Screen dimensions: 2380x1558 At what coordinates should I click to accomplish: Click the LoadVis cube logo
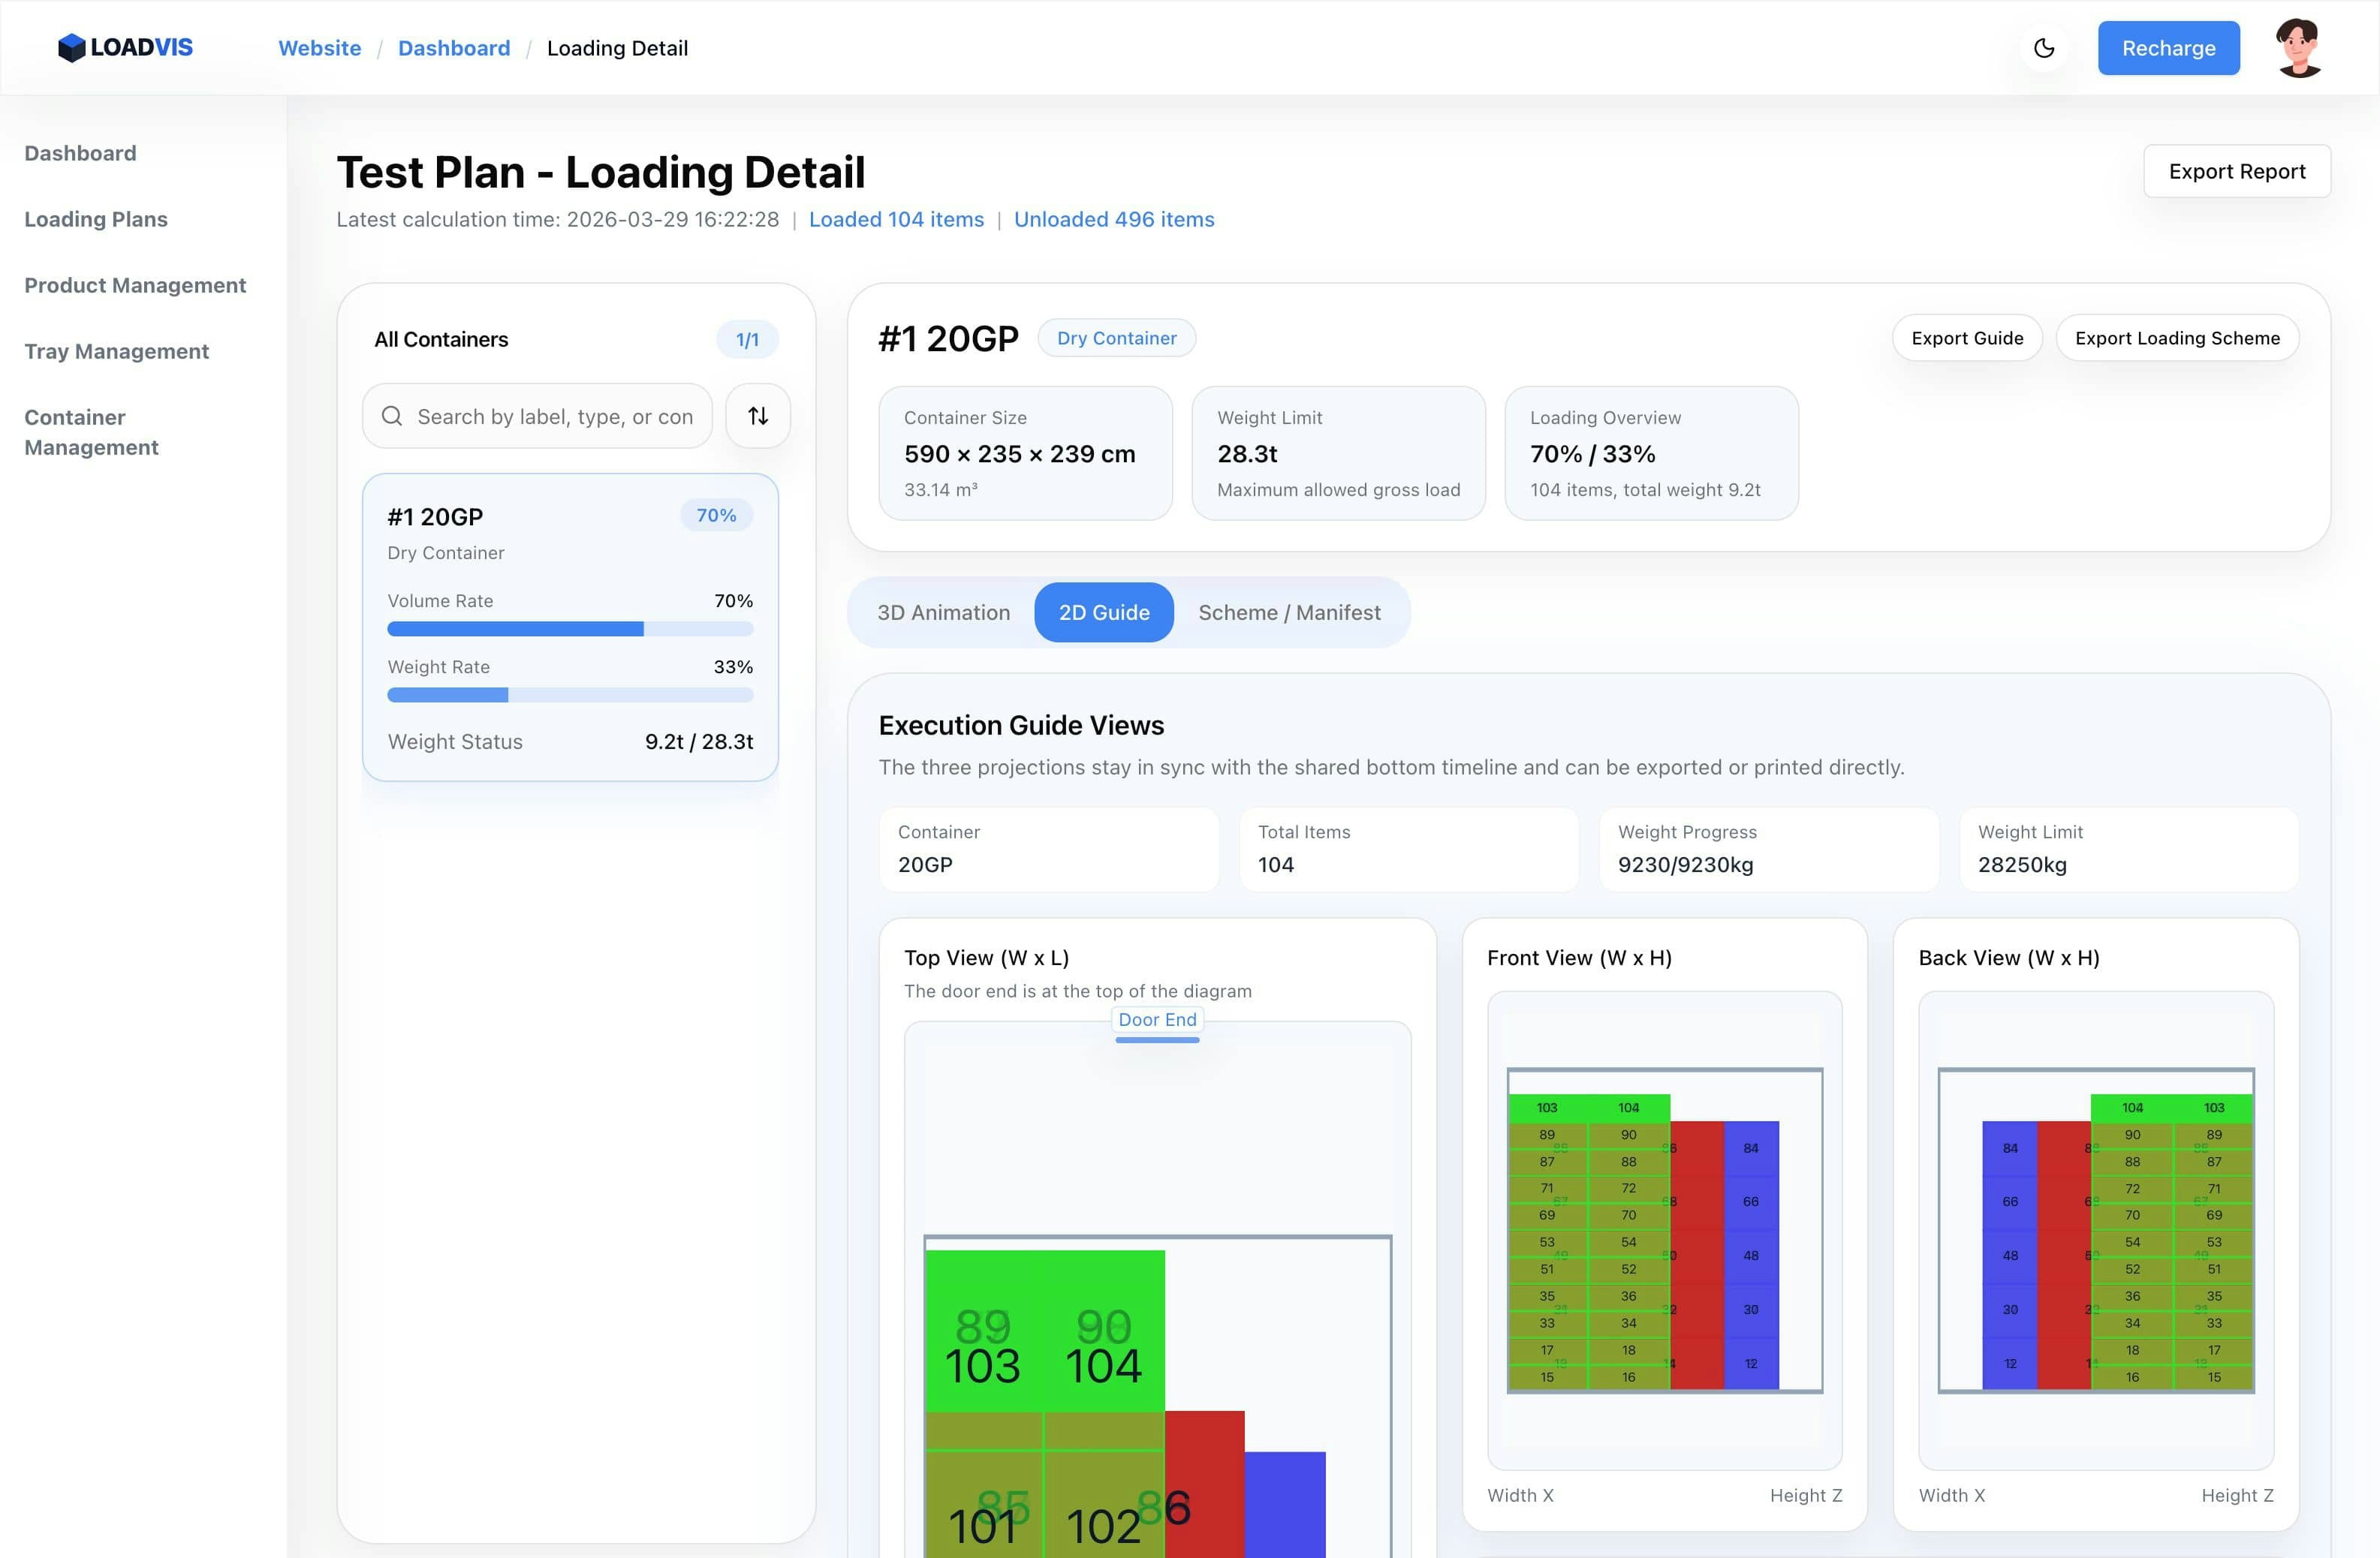pos(72,48)
